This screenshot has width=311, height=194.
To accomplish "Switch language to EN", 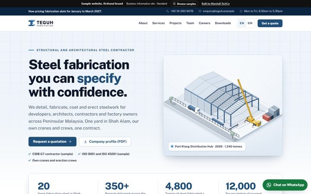I will coord(242,23).
